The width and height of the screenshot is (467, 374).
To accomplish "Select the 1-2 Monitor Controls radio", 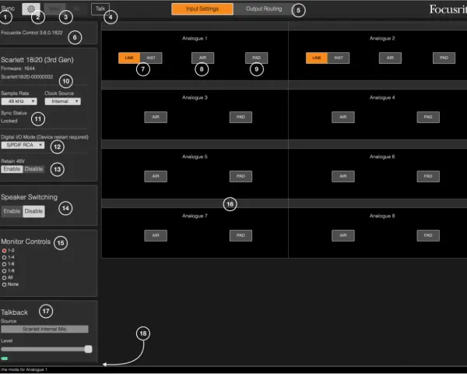I will click(4, 251).
